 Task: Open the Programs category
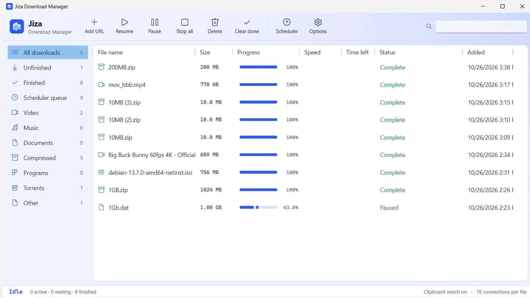coord(48,173)
